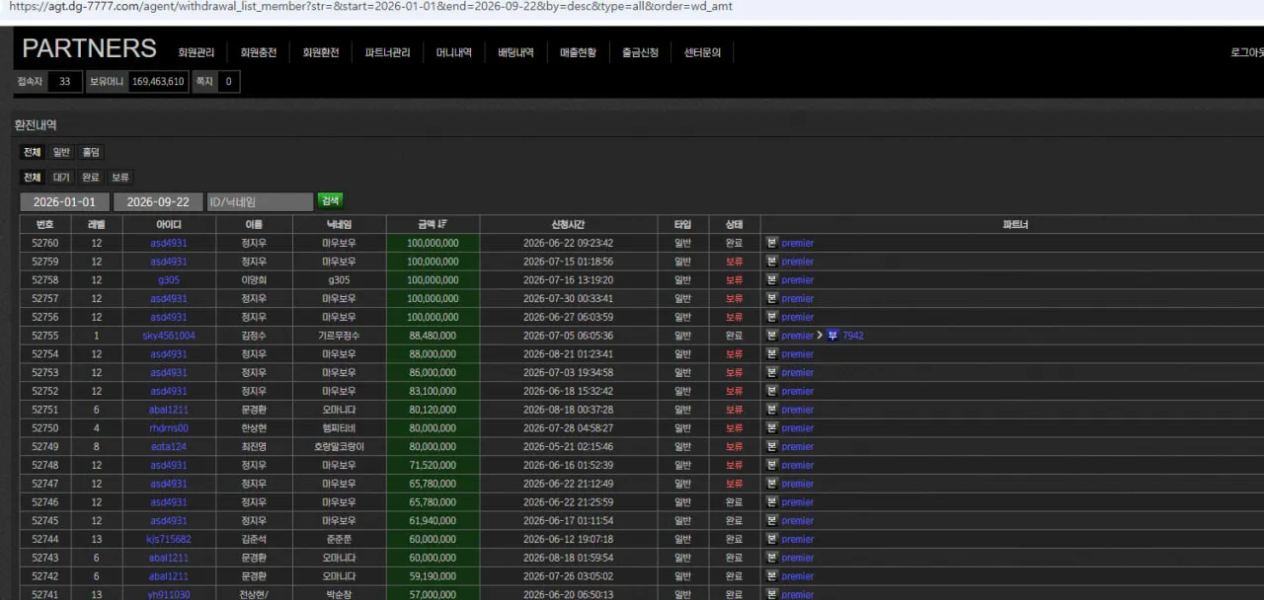Click the 본 badge in row 52746
Screen dimensions: 1264x600
772,502
